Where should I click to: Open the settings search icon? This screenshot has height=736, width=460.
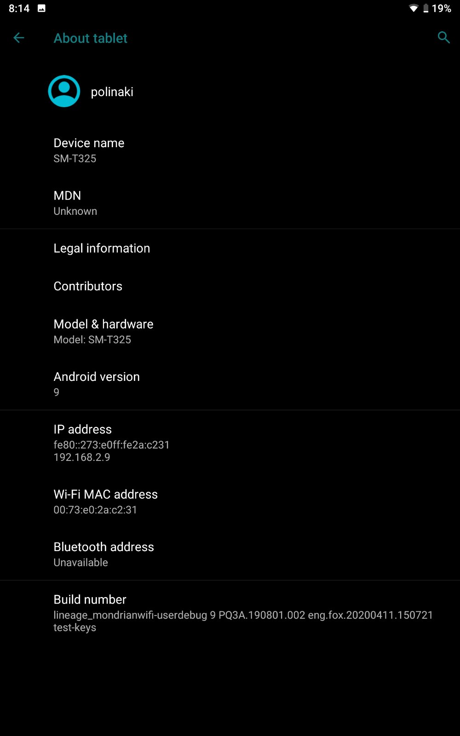click(443, 38)
